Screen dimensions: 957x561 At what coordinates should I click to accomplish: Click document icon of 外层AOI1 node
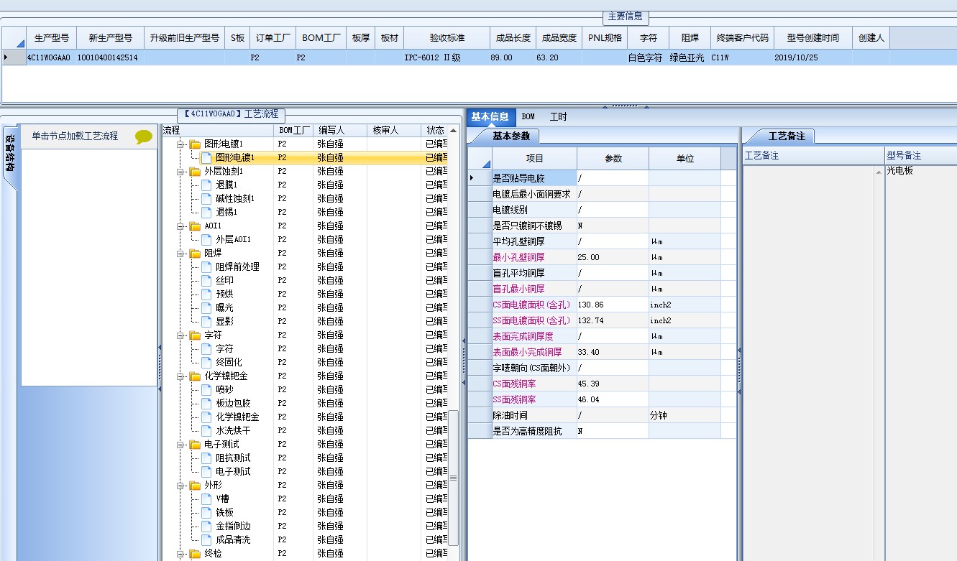point(206,240)
